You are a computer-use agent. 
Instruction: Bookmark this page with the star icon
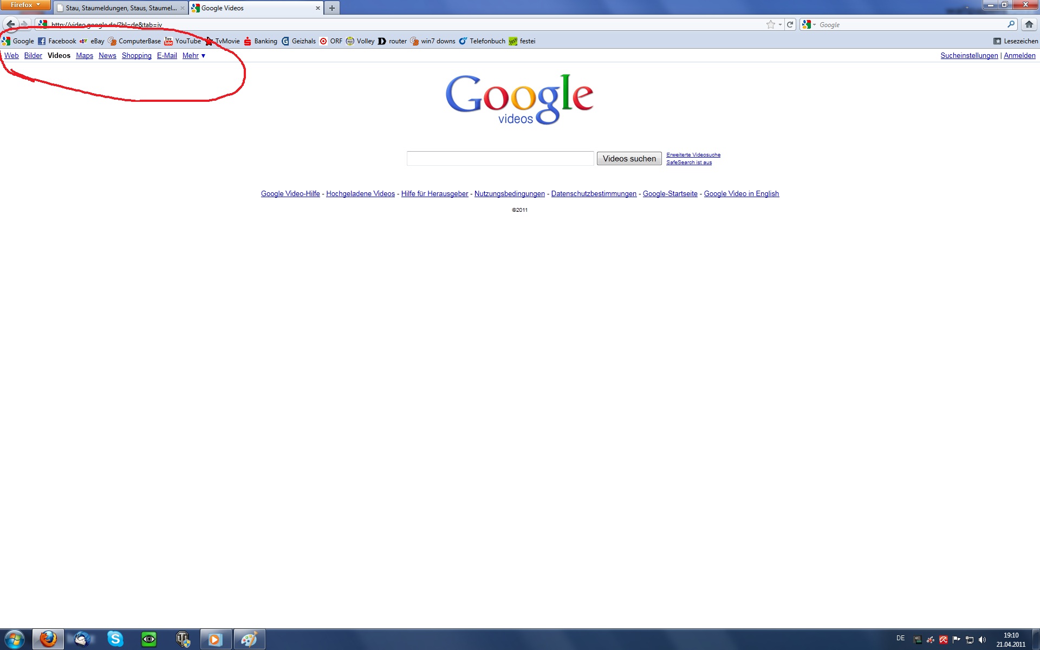pos(770,24)
